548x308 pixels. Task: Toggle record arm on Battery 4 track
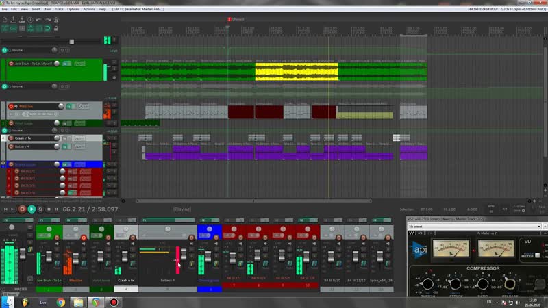[11, 146]
